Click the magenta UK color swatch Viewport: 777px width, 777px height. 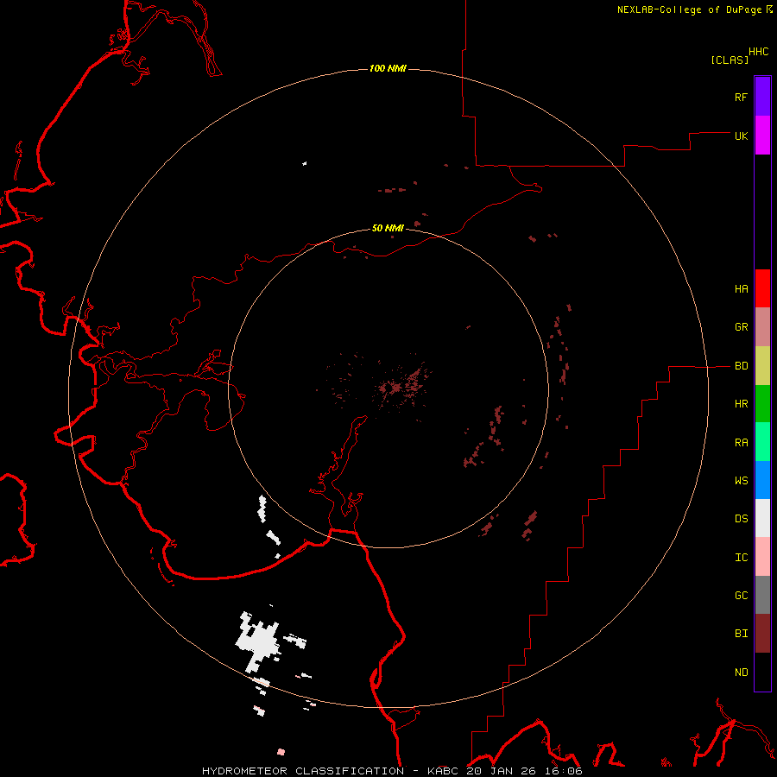[762, 136]
